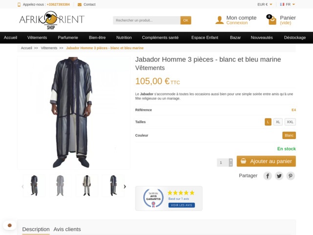
Task: Show previous product thumbnails arrow
Action: 22,186
